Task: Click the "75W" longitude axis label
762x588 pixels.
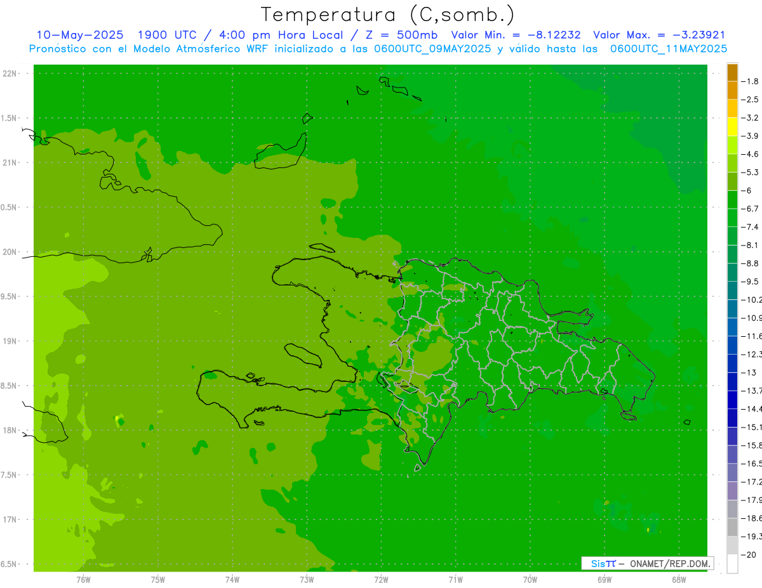Action: (157, 579)
